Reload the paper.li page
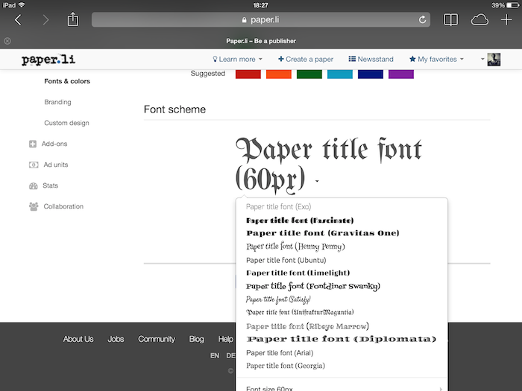This screenshot has width=522, height=391. coord(422,20)
